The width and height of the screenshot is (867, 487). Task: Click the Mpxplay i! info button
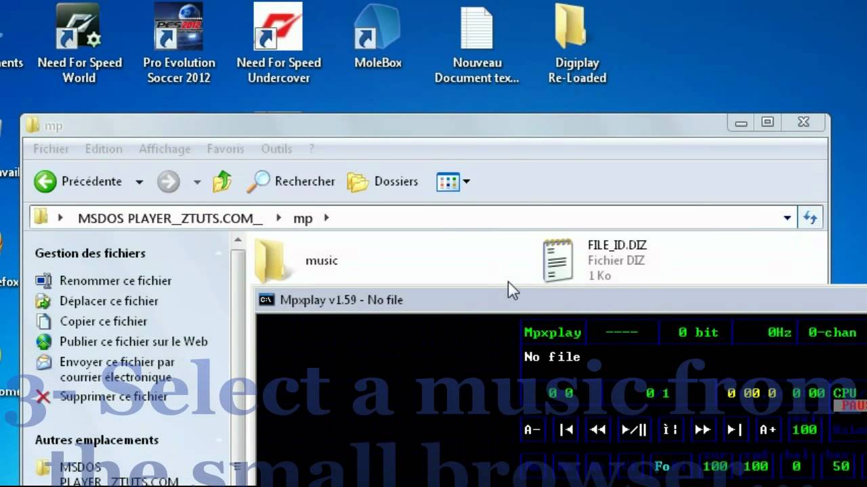[x=671, y=430]
